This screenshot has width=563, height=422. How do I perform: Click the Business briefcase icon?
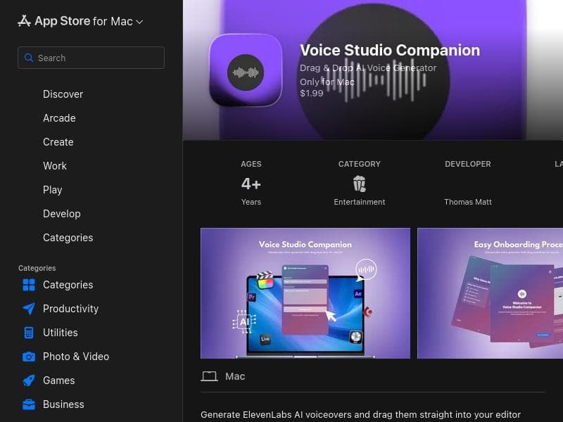pos(29,404)
